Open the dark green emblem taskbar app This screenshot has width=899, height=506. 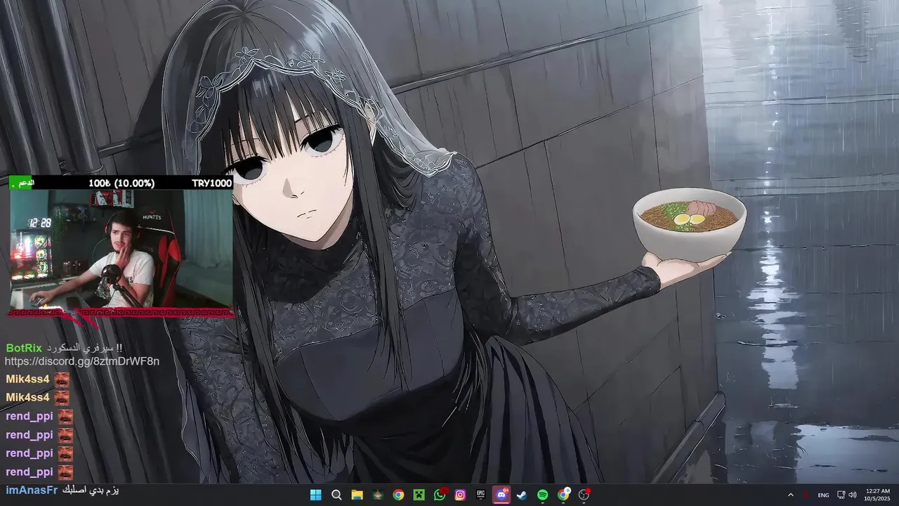click(x=378, y=495)
